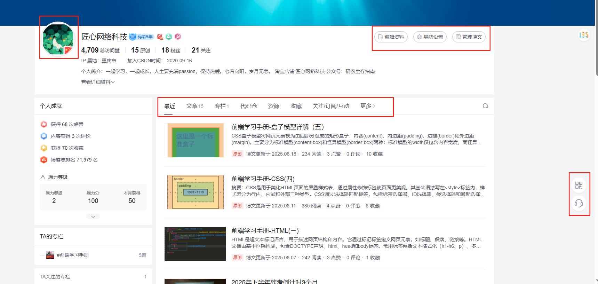Click the 获得 68 次点赞 like icon
The width and height of the screenshot is (598, 284).
click(x=44, y=124)
